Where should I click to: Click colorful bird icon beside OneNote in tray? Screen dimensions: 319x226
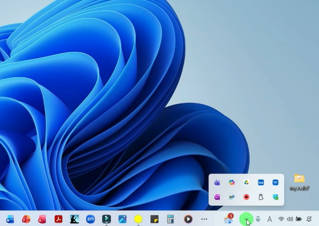(231, 197)
